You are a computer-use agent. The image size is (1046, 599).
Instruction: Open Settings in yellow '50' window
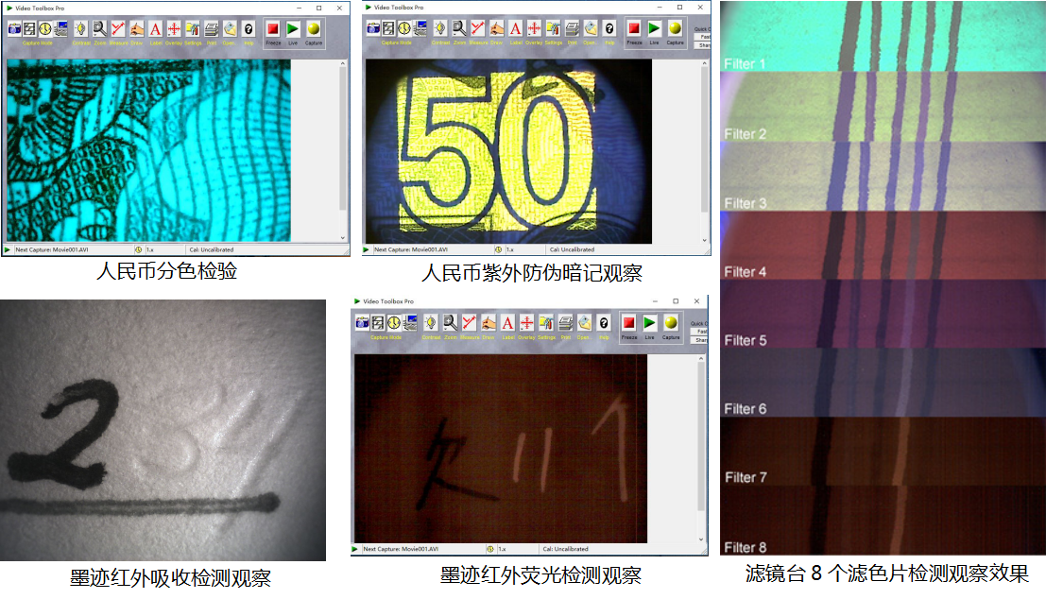553,28
